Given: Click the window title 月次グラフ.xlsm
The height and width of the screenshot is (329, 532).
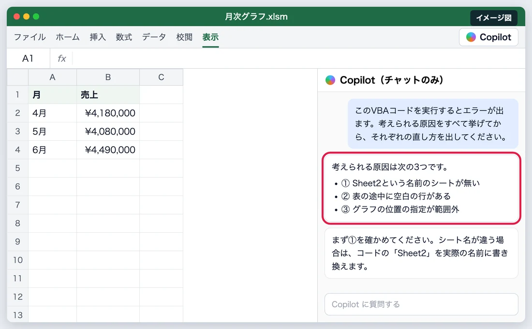Looking at the screenshot, I should [x=256, y=16].
